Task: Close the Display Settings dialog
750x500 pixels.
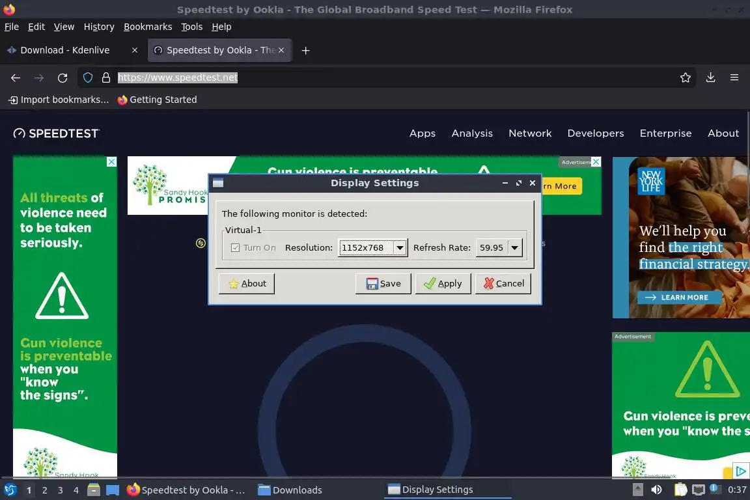Action: tap(533, 183)
